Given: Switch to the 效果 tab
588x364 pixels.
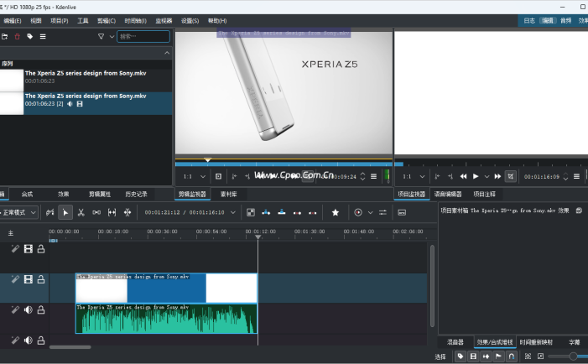Looking at the screenshot, I should pyautogui.click(x=63, y=194).
